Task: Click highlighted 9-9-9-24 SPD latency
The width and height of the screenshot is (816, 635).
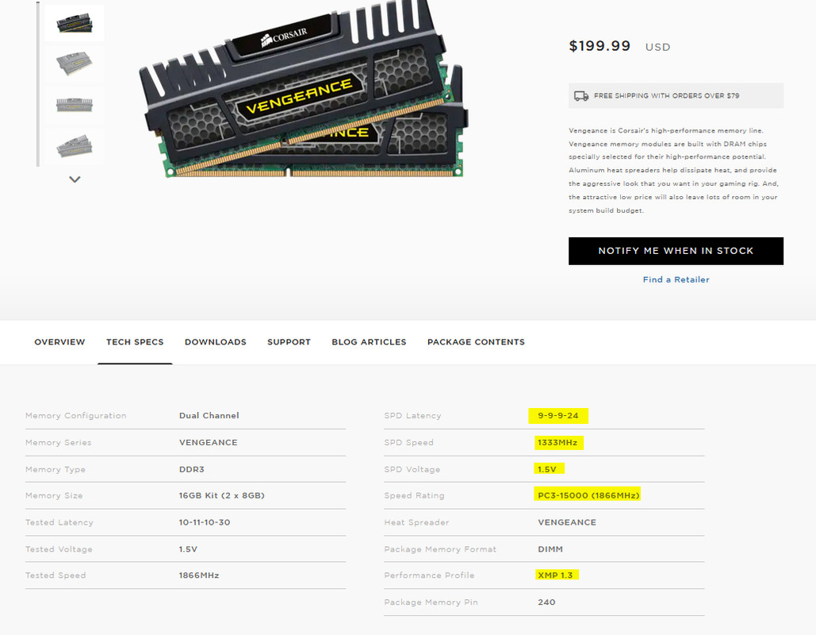Action: click(x=558, y=416)
